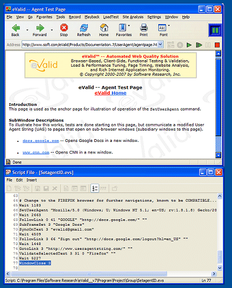Click "Ln 77" in Script File status bar

point(206,280)
